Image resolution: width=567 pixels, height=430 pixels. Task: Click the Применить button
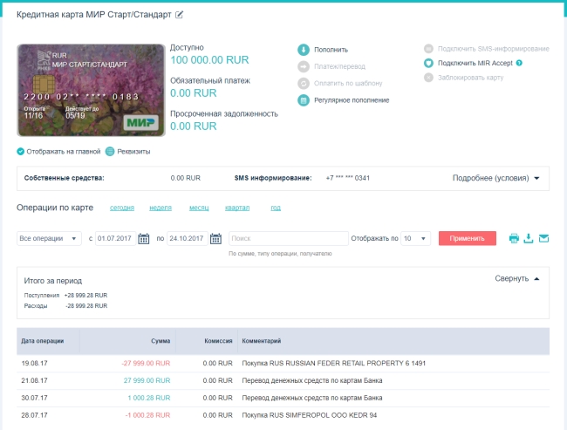[468, 238]
